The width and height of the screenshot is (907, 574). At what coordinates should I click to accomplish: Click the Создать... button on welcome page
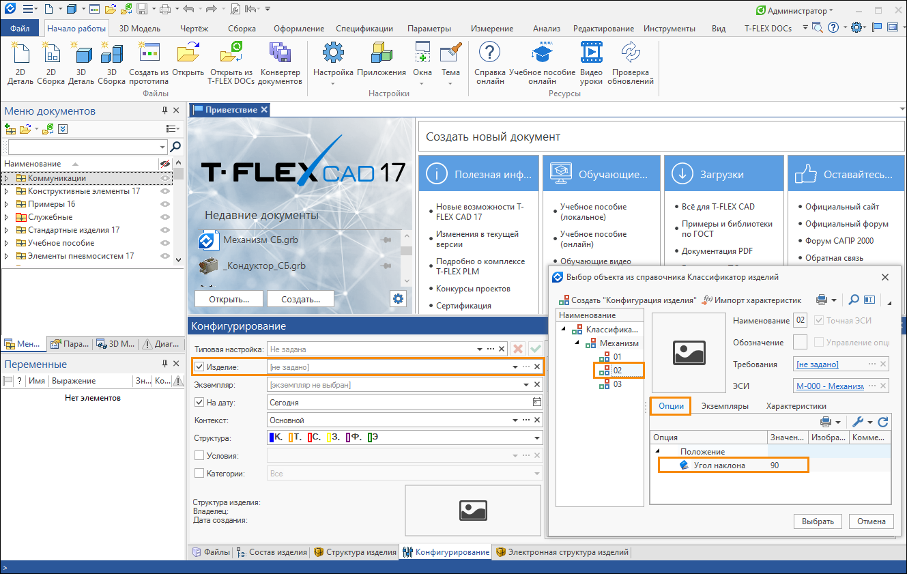pyautogui.click(x=300, y=299)
